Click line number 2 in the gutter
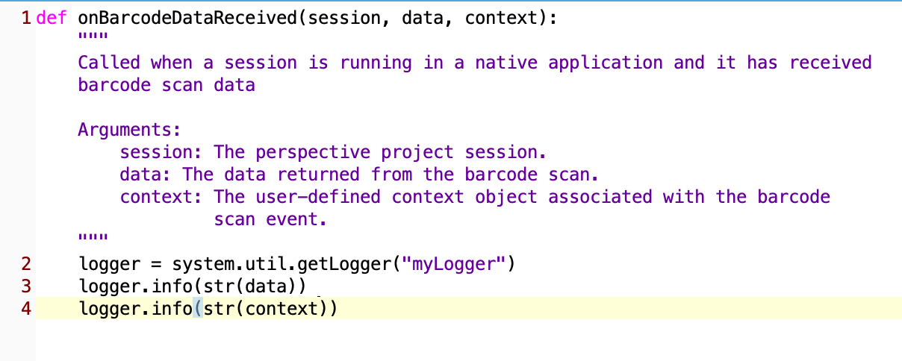This screenshot has width=902, height=361. coord(27,264)
